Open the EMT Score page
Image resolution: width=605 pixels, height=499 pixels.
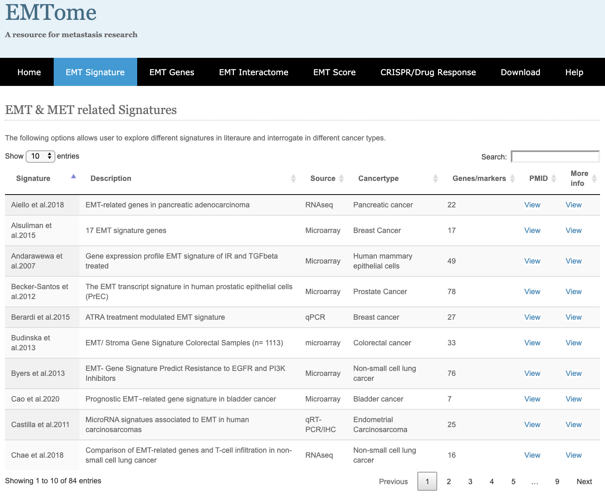coord(334,72)
